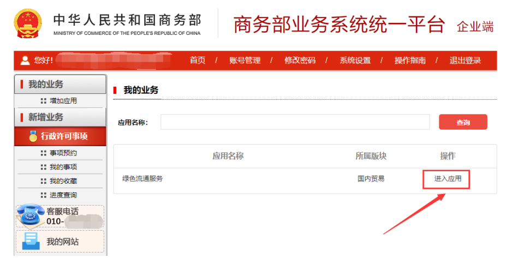
Task: Click the medal icon next to 行政许可事项
Action: [33, 136]
